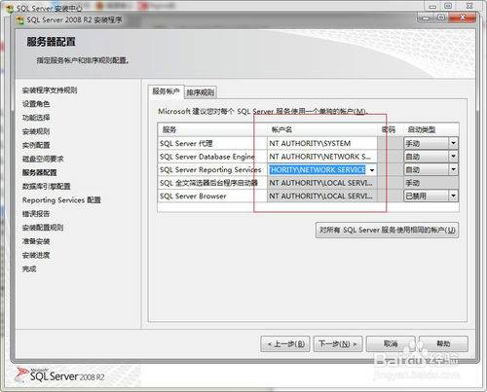This screenshot has height=392, width=487.
Task: Select 准备安装 step in sidebar
Action: (x=36, y=241)
